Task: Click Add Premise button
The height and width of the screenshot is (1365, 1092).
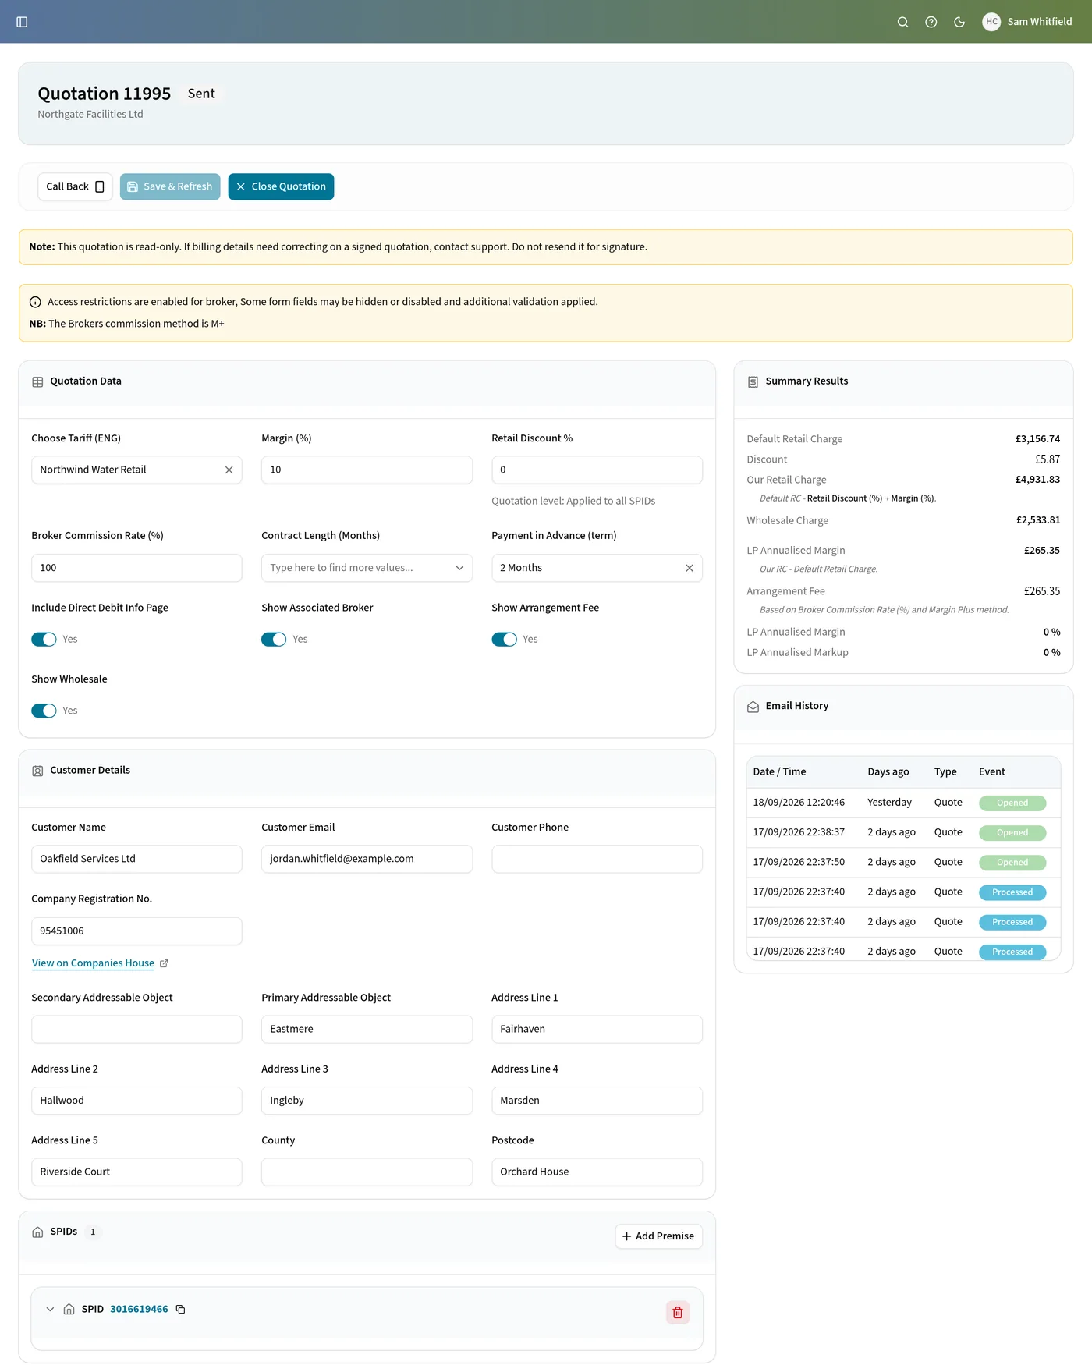Action: [x=658, y=1236]
